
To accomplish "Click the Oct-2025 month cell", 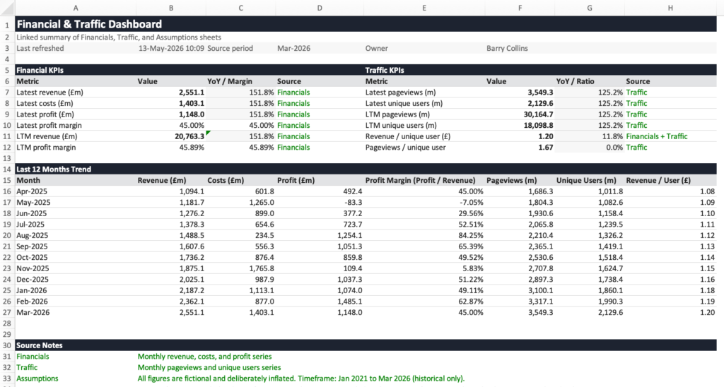I will click(32, 257).
